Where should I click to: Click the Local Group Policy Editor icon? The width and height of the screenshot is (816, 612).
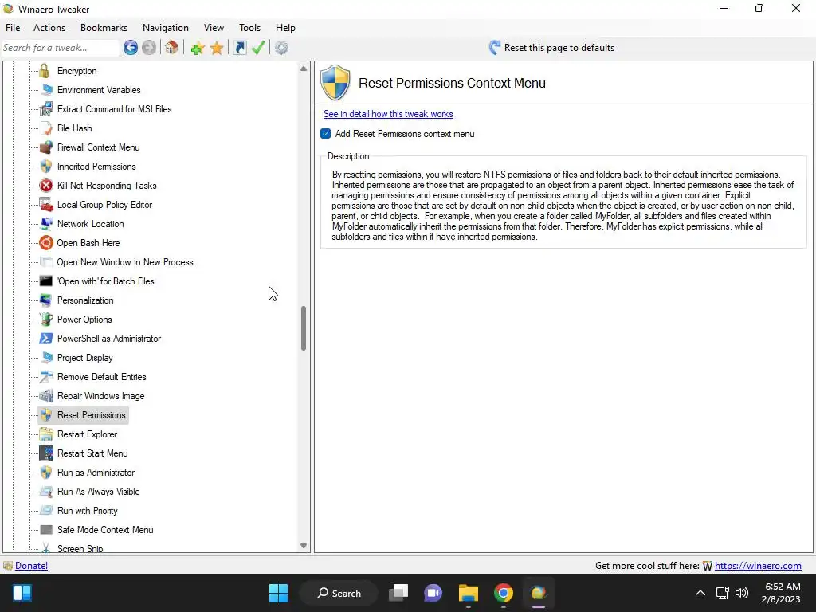click(x=46, y=205)
